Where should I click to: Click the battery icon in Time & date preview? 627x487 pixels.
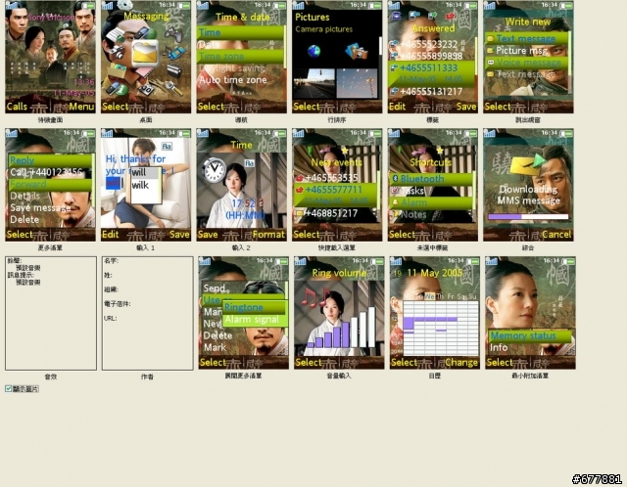coord(280,6)
